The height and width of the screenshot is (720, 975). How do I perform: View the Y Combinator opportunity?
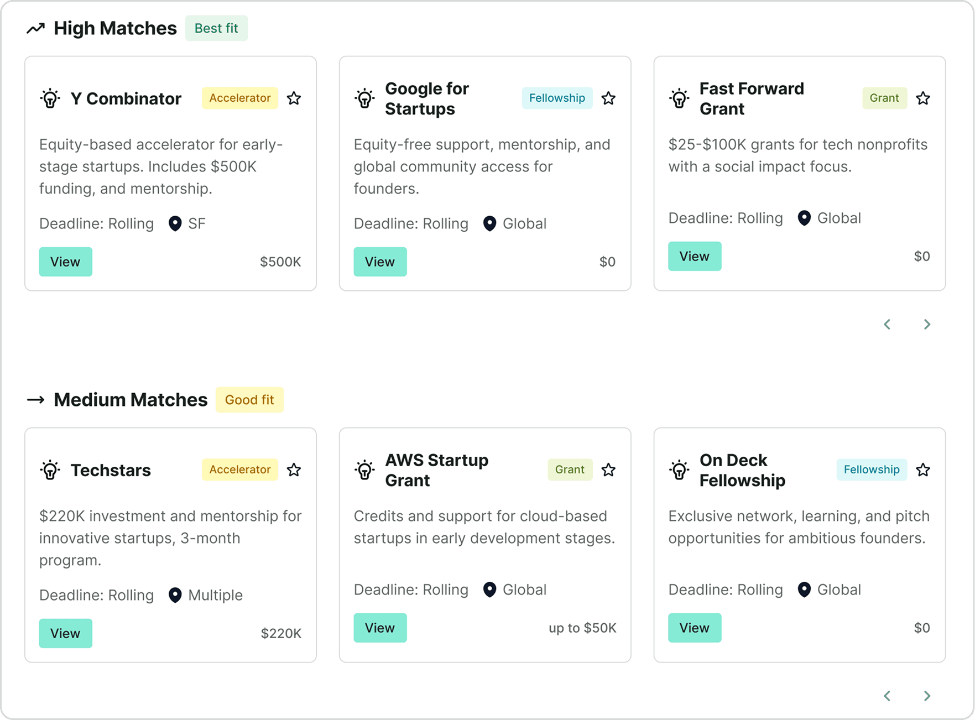coord(65,262)
